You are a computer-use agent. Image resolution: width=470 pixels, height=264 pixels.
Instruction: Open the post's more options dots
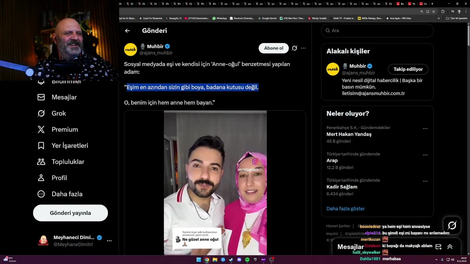pyautogui.click(x=303, y=48)
